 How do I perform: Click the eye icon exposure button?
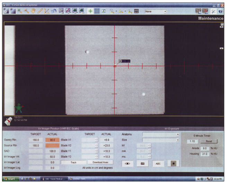pos(127,164)
